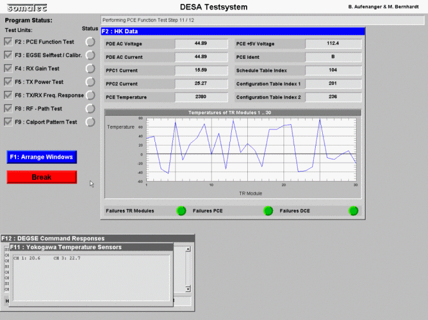Image resolution: width=428 pixels, height=320 pixels.
Task: Toggle the F9 Calport Pattern Test checkbox
Action: click(8, 122)
